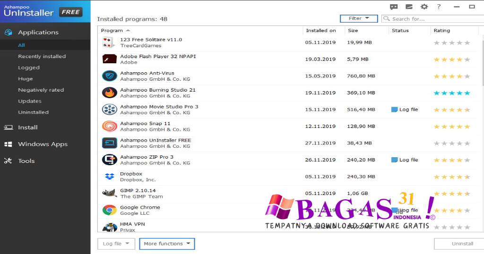Open help question mark icon

439,7
